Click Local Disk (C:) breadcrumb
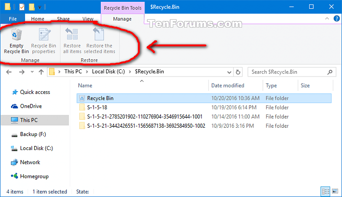The image size is (342, 197). click(x=109, y=72)
